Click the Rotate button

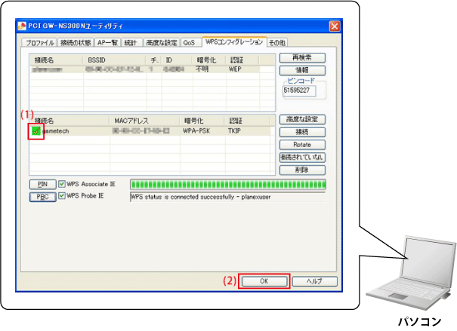(302, 144)
